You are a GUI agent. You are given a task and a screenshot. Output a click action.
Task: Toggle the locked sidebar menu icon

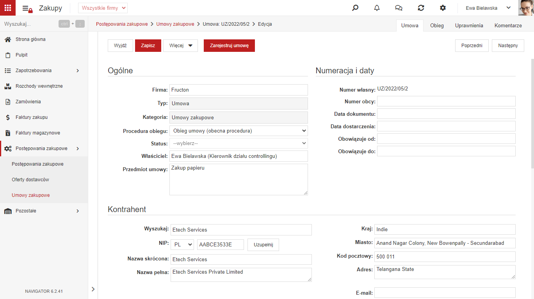[27, 9]
